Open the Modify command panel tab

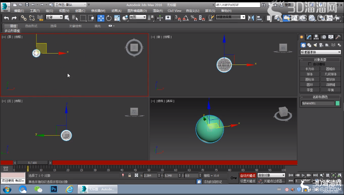point(309,37)
